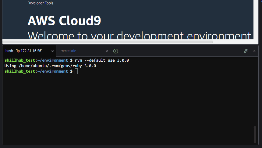
Task: Click the vertical scrollbar of welcome page
Action: point(256,20)
